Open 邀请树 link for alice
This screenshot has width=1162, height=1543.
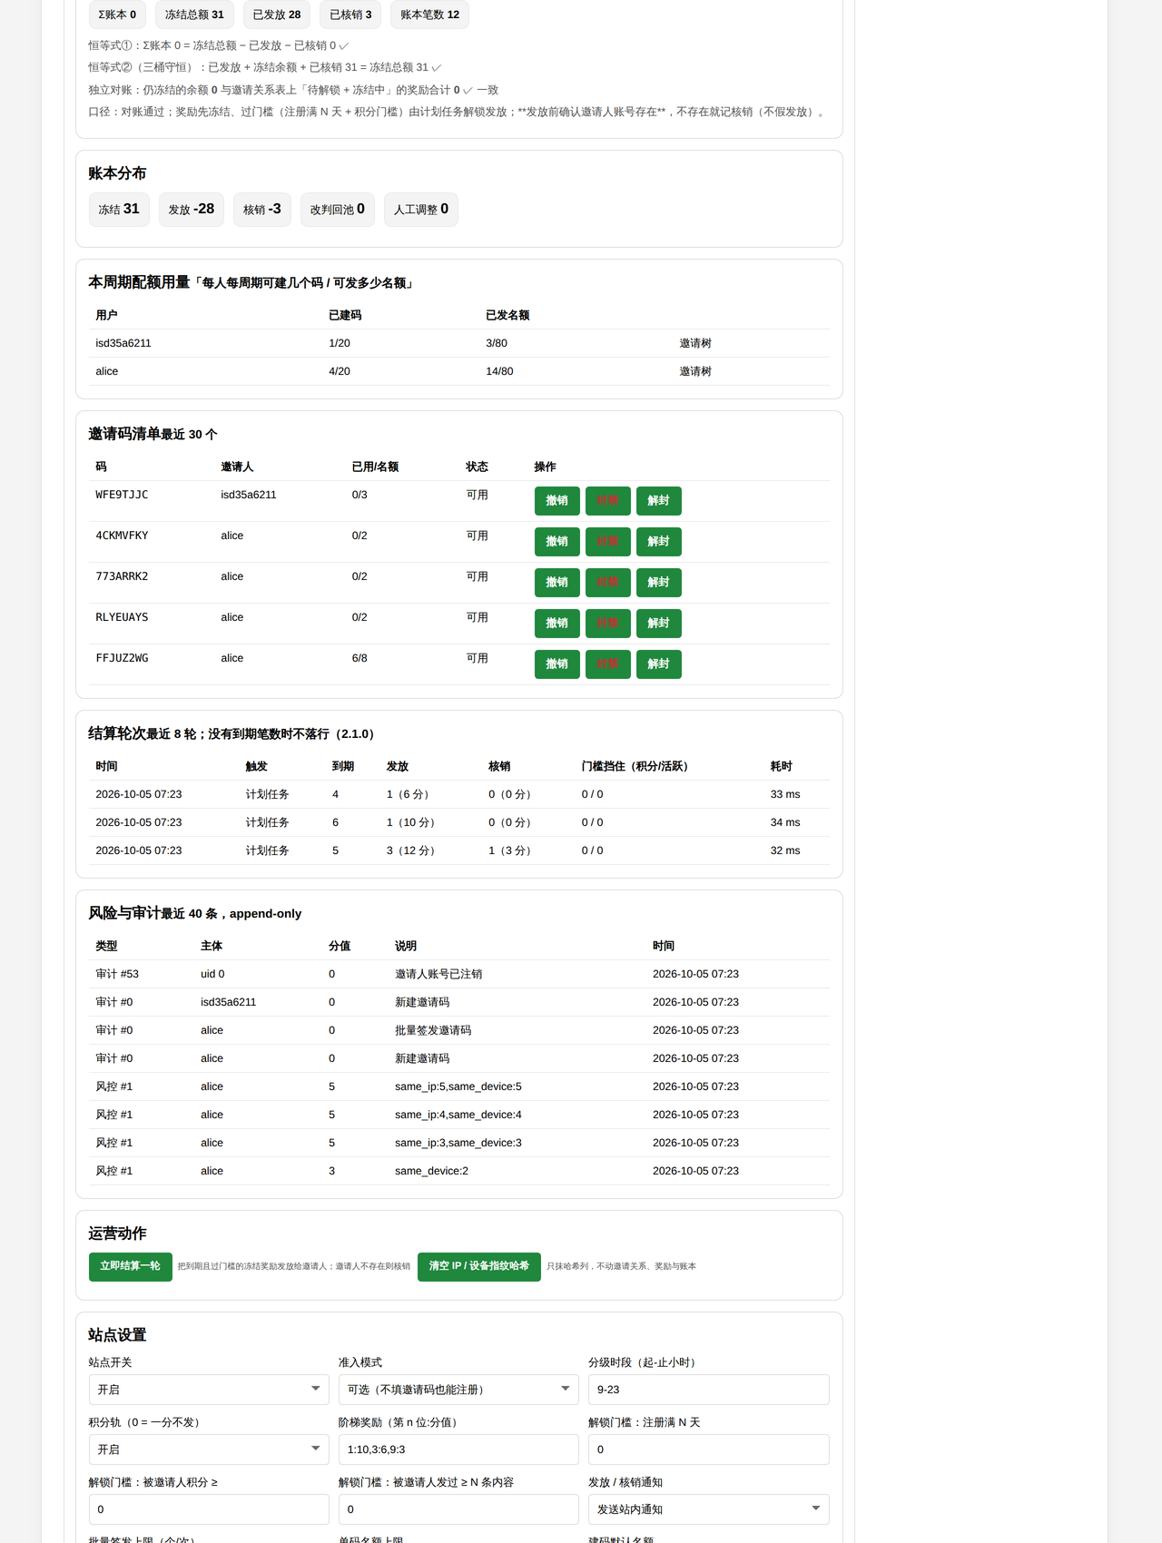[x=695, y=371]
